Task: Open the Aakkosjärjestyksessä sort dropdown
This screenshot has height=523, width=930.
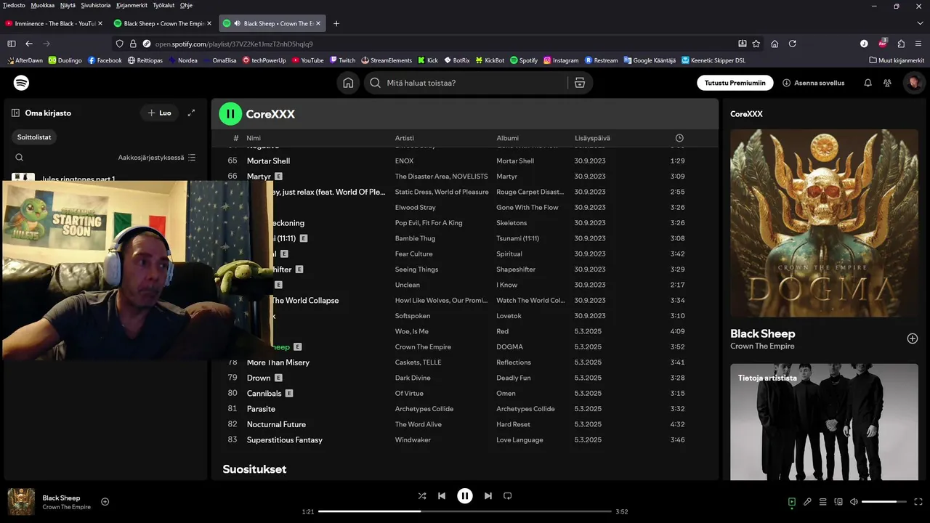Action: [x=156, y=157]
